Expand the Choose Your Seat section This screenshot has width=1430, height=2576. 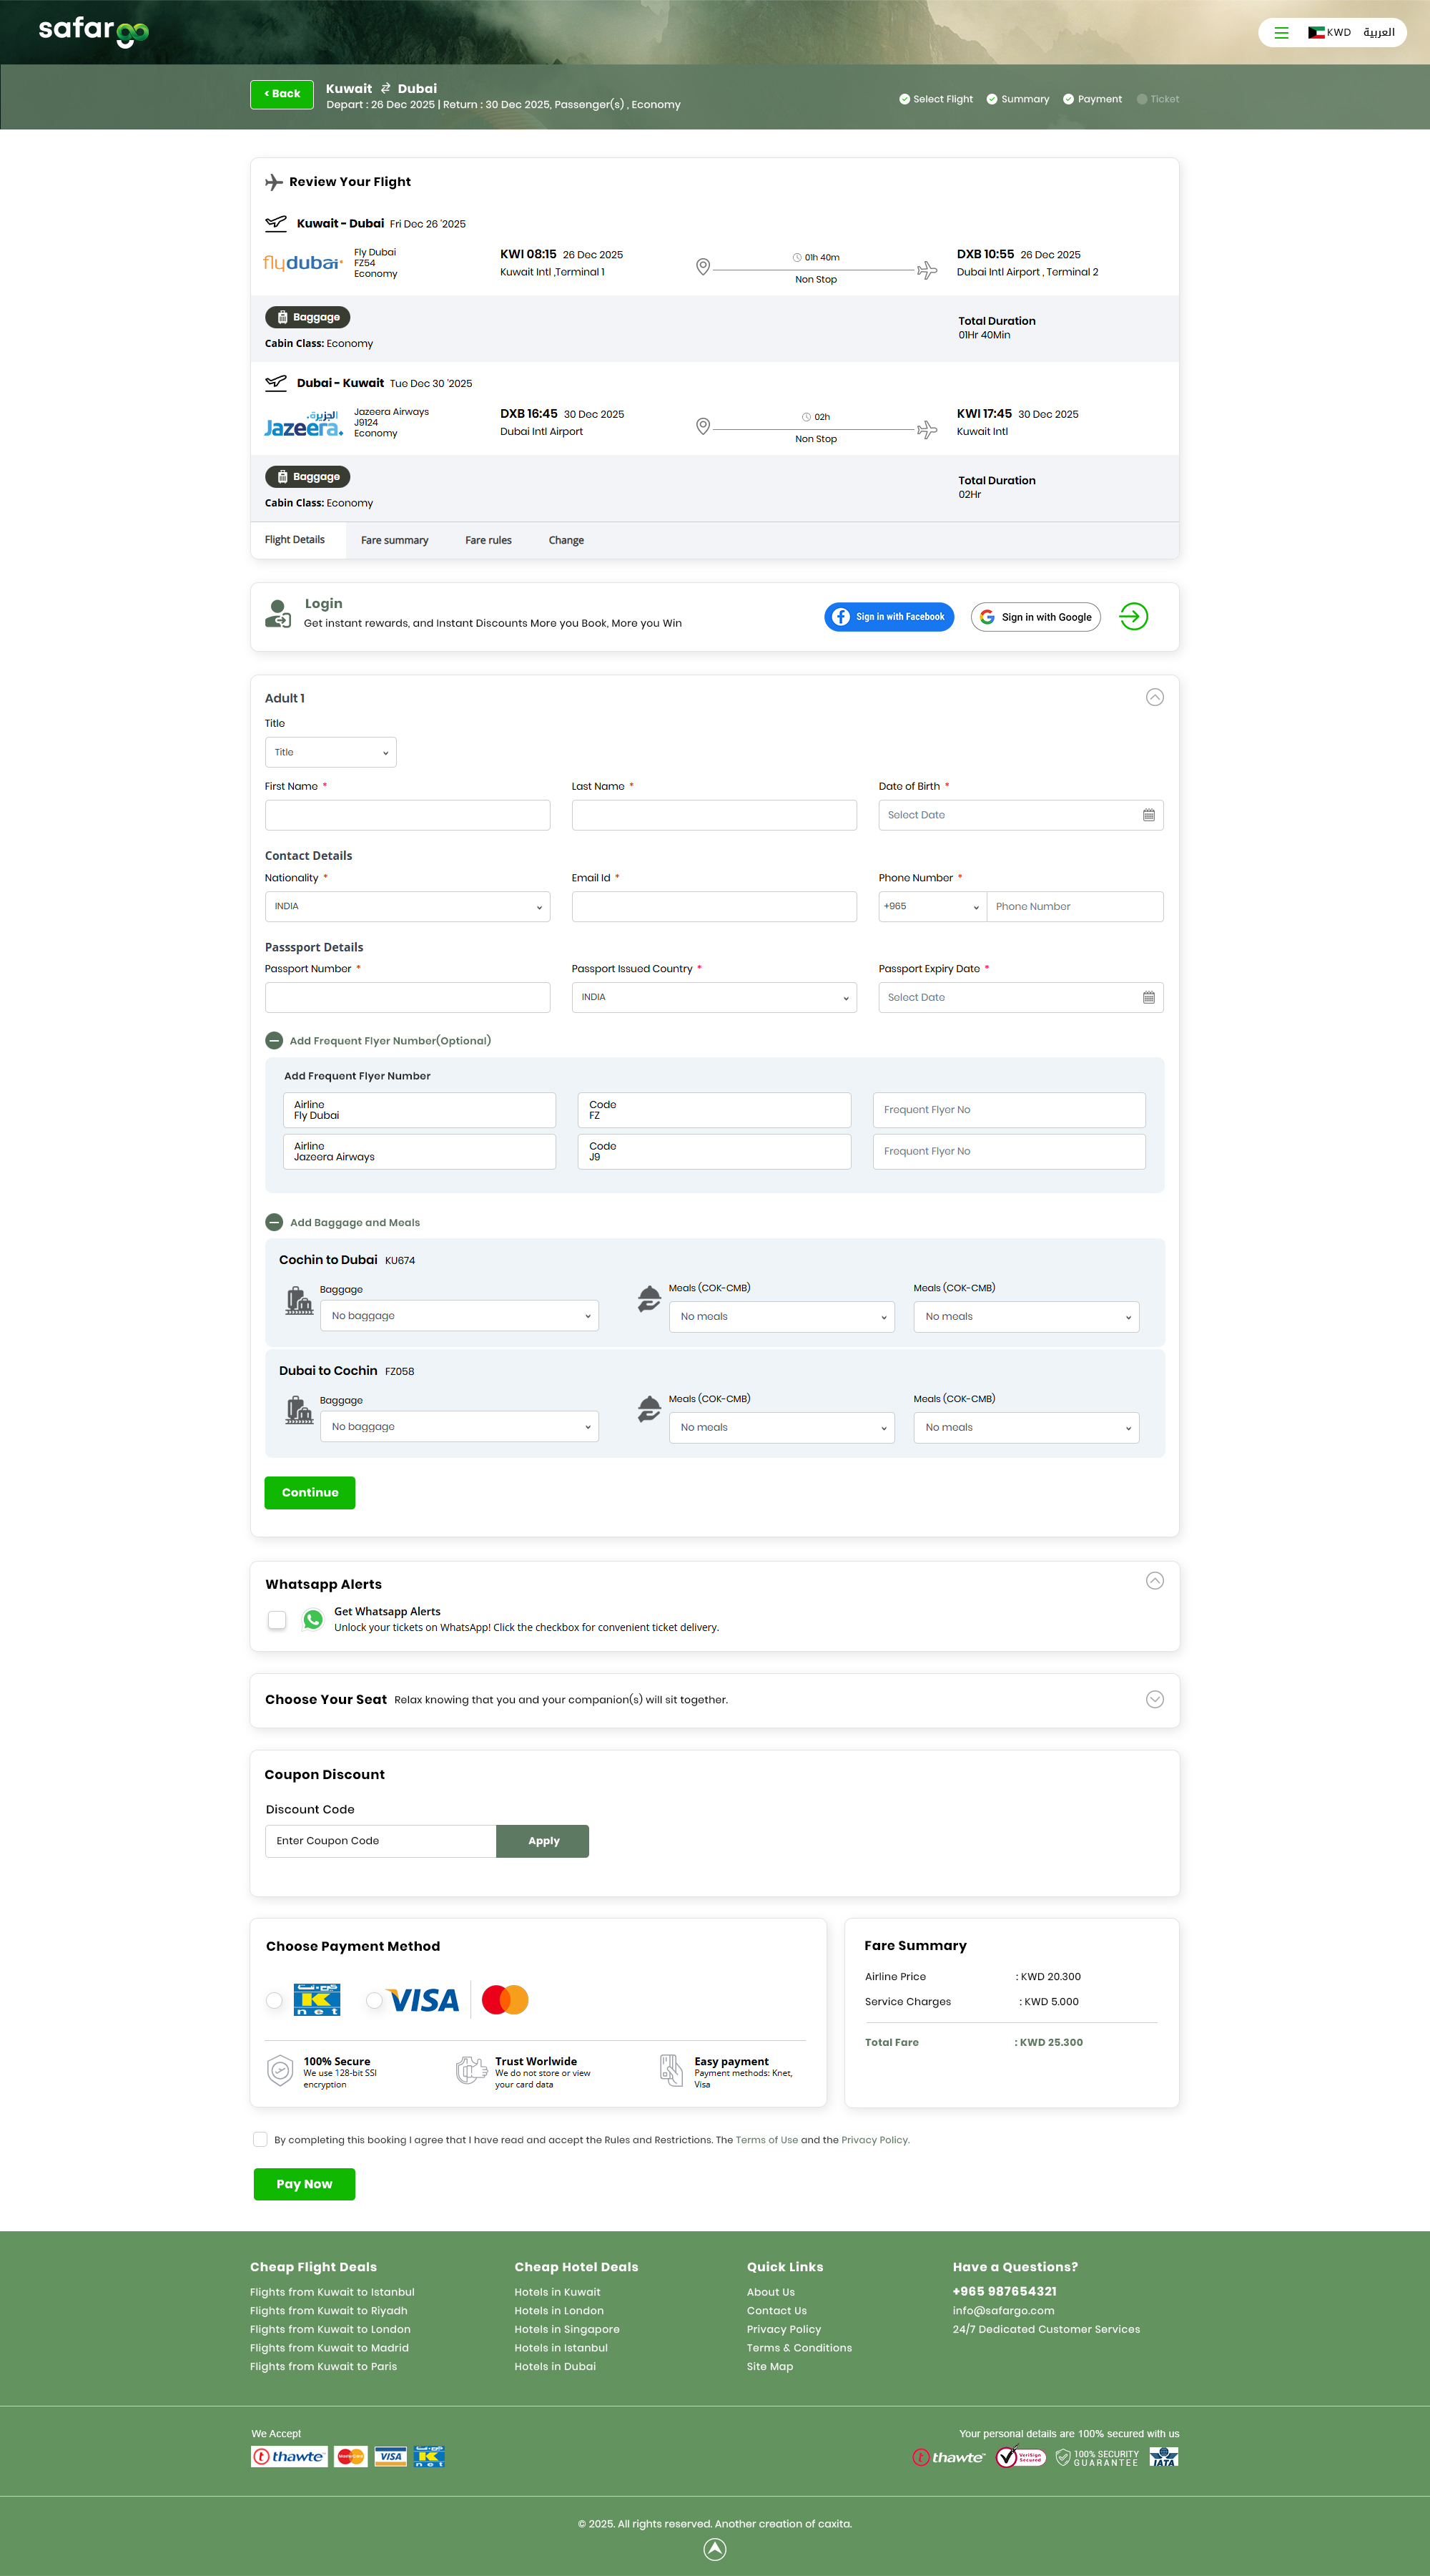[1154, 1699]
